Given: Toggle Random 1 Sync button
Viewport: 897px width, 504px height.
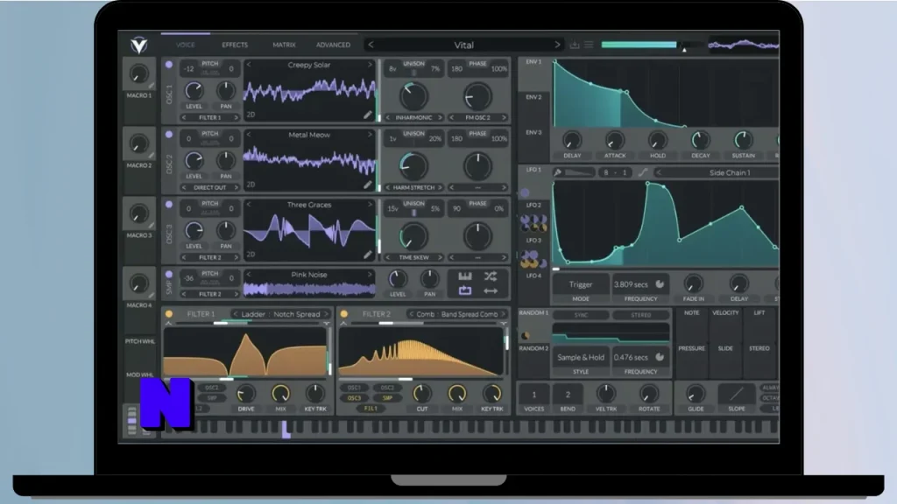Looking at the screenshot, I should coord(581,315).
